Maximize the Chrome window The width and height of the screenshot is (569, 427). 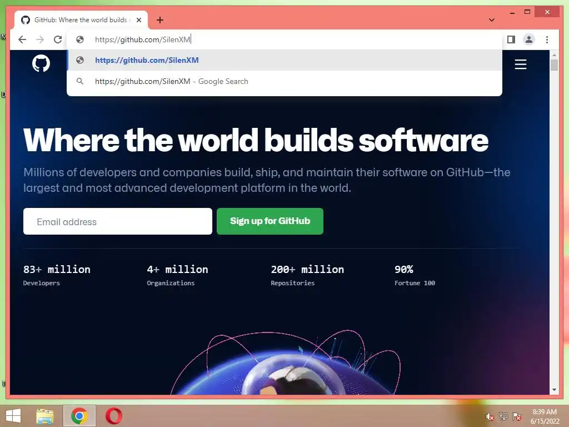click(527, 12)
